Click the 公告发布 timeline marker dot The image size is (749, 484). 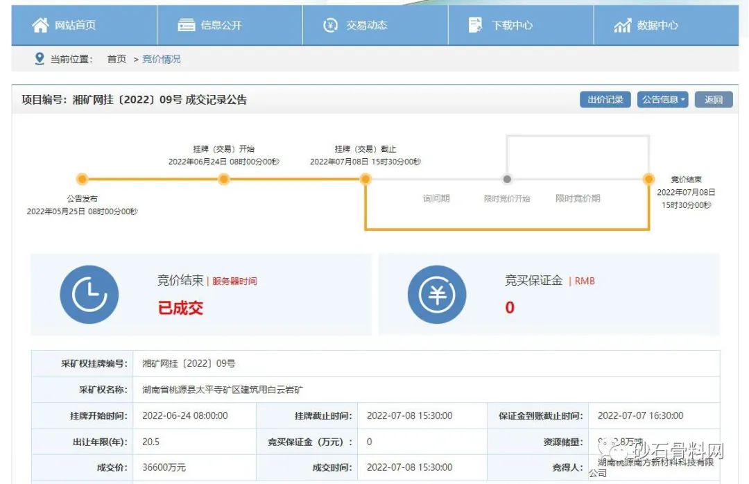click(x=83, y=180)
